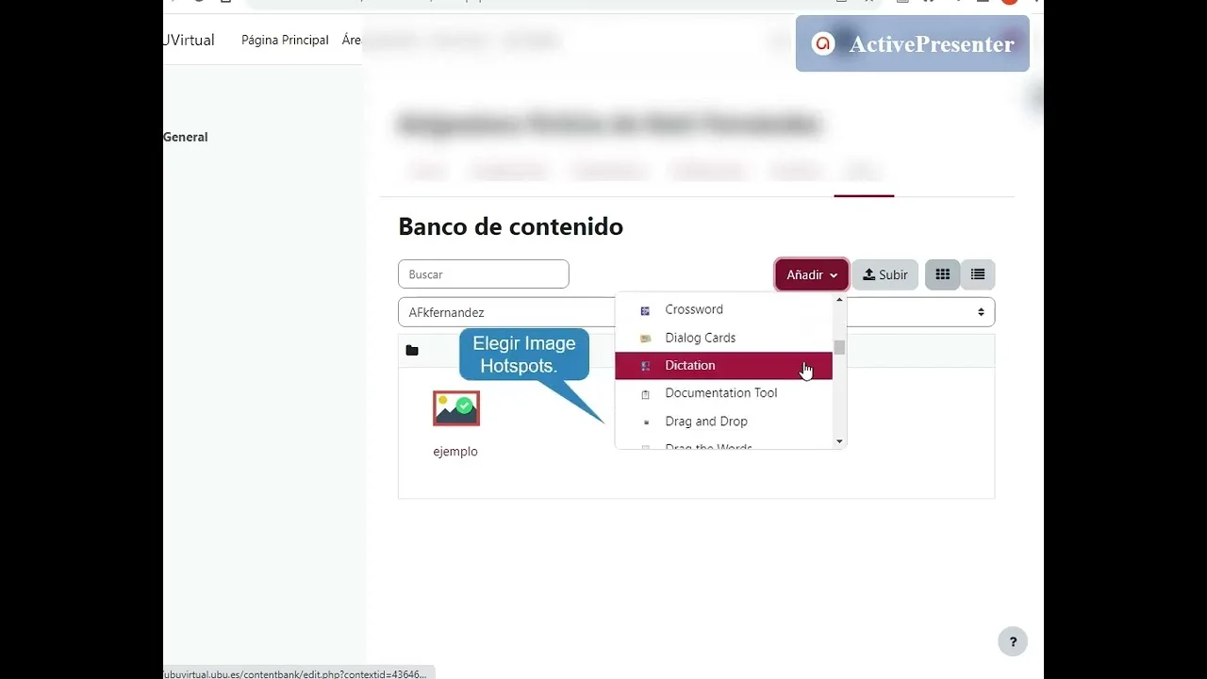Click the Dictation content type icon

(x=645, y=366)
